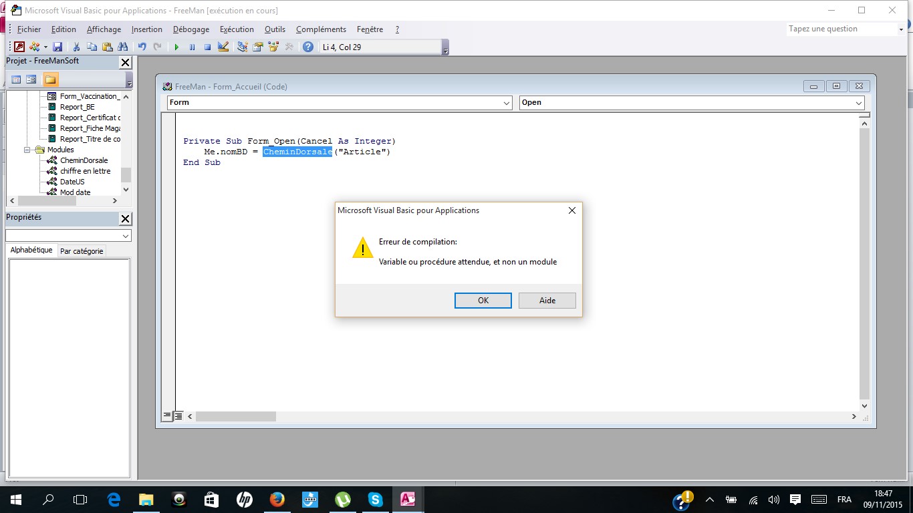
Task: Open the Exécution menu
Action: (237, 29)
